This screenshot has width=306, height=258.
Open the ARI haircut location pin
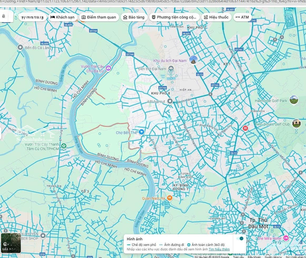tap(170, 101)
